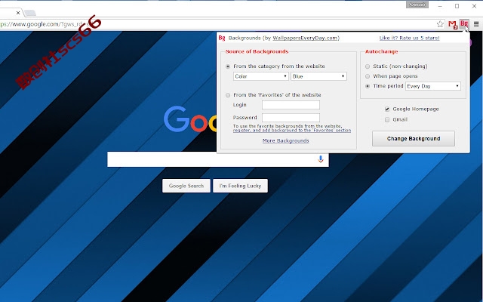Click the voice search microphone icon
483x302 pixels.
click(x=321, y=159)
